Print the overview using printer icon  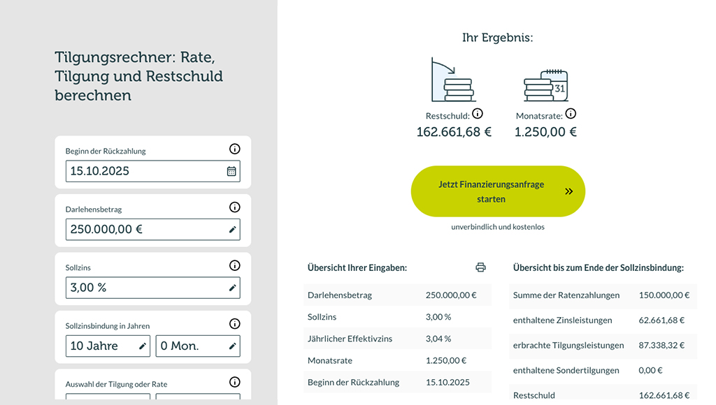click(x=480, y=267)
